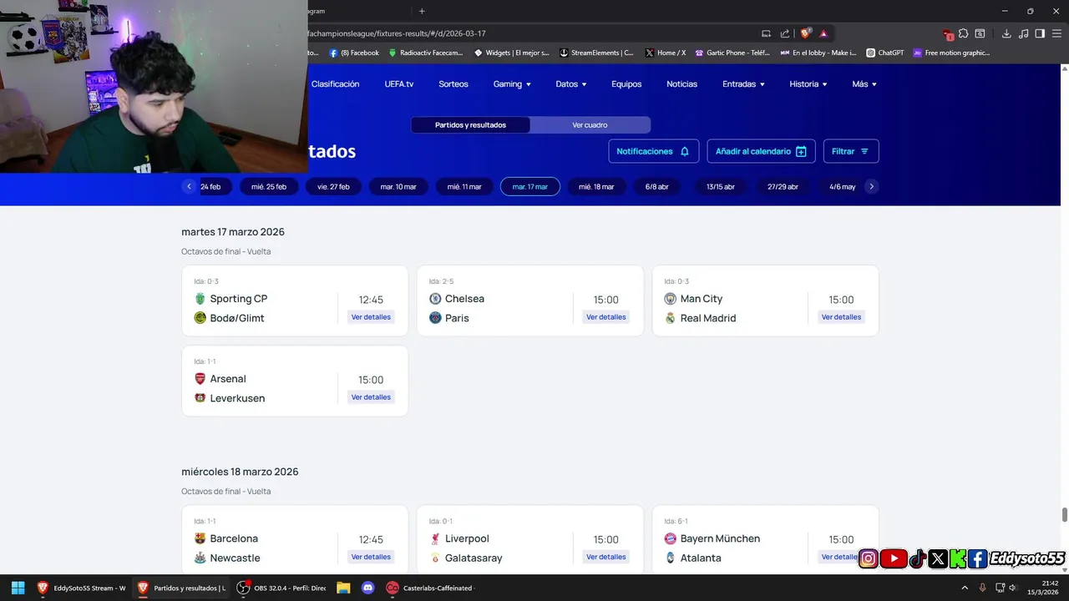
Task: Open the Discord taskbar icon
Action: (368, 588)
